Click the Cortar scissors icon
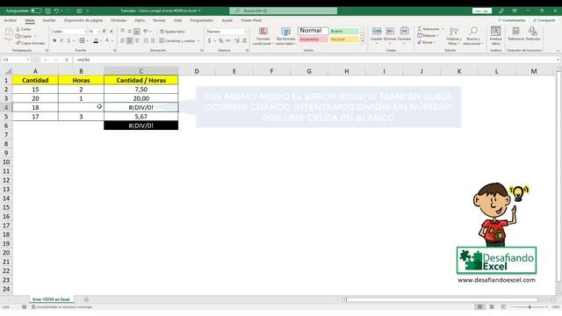The image size is (562, 316). click(x=18, y=29)
